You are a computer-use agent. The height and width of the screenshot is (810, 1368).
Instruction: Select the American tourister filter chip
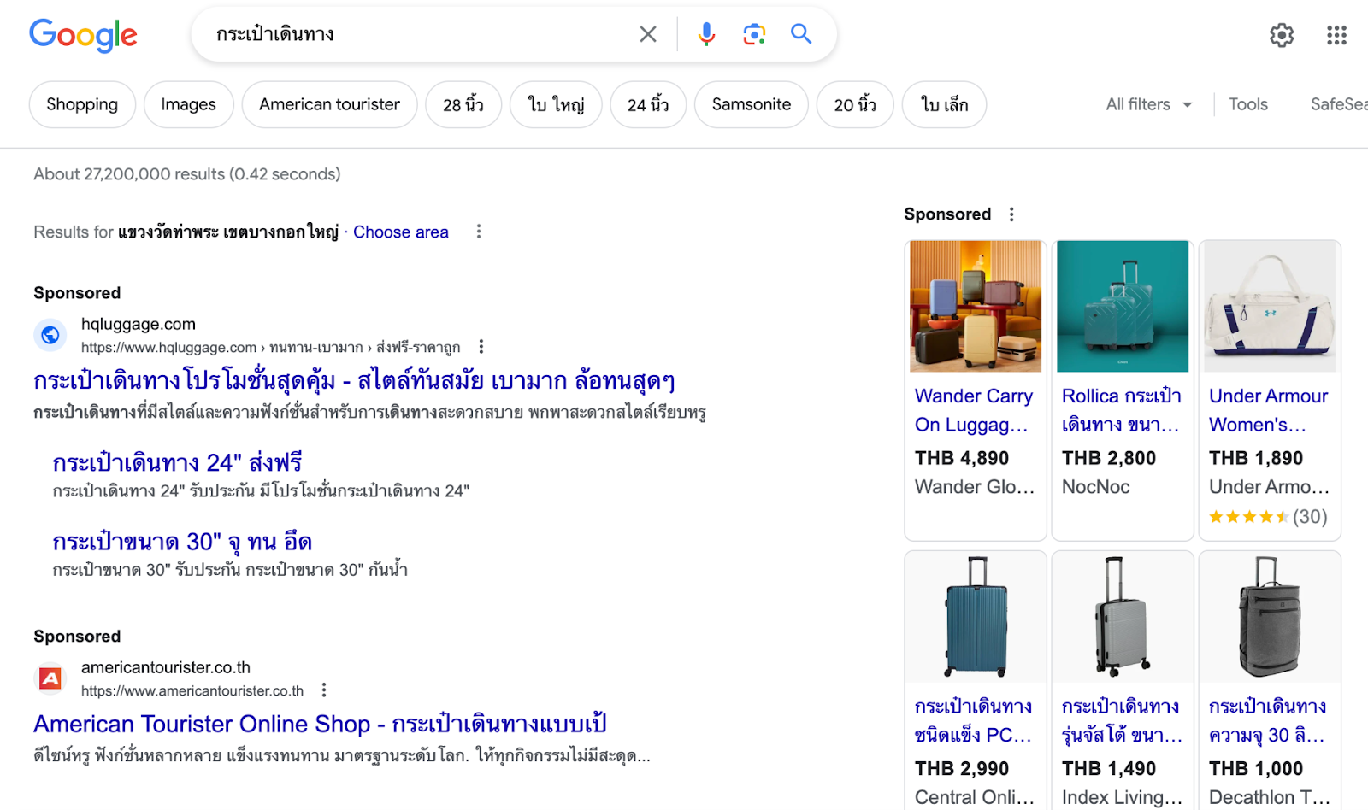(330, 104)
